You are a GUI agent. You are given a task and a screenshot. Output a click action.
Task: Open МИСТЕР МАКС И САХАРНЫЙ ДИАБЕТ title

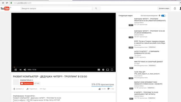(148, 62)
